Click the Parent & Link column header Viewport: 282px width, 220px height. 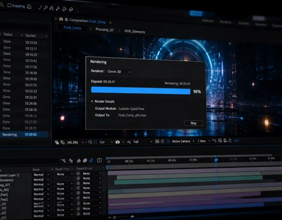click(84, 168)
